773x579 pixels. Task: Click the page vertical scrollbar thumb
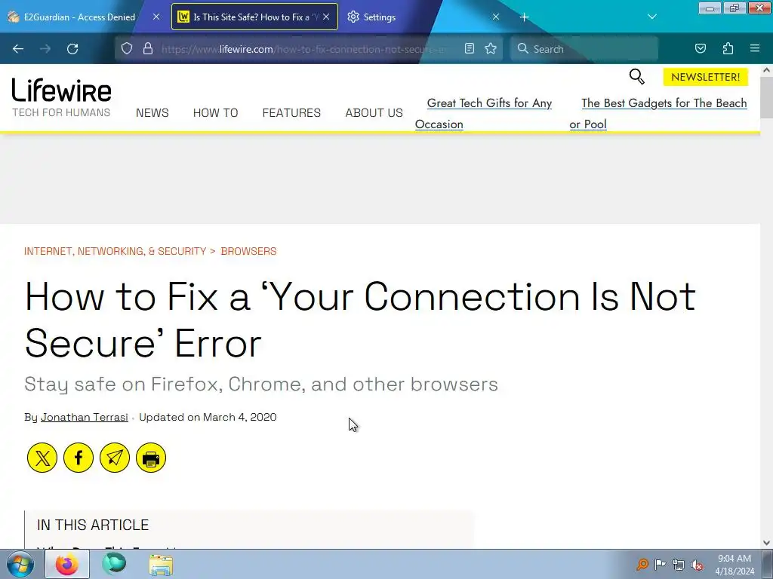point(767,97)
